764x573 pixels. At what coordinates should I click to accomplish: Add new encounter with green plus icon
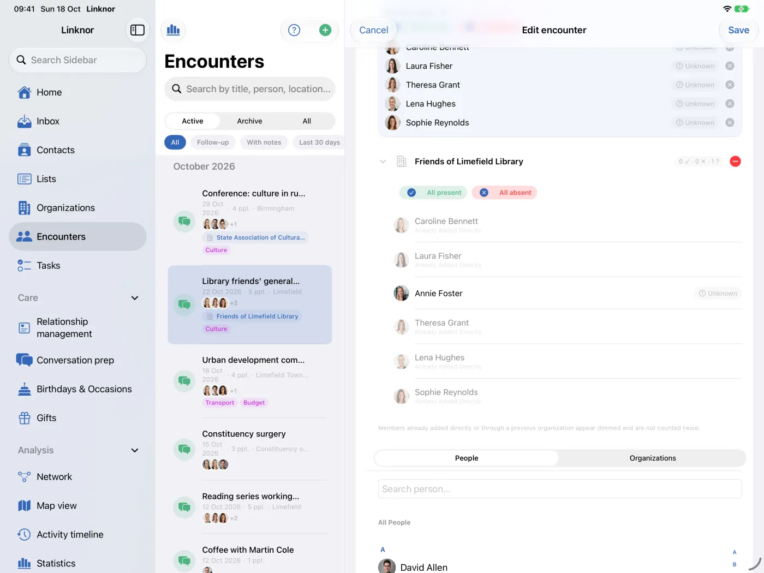325,30
